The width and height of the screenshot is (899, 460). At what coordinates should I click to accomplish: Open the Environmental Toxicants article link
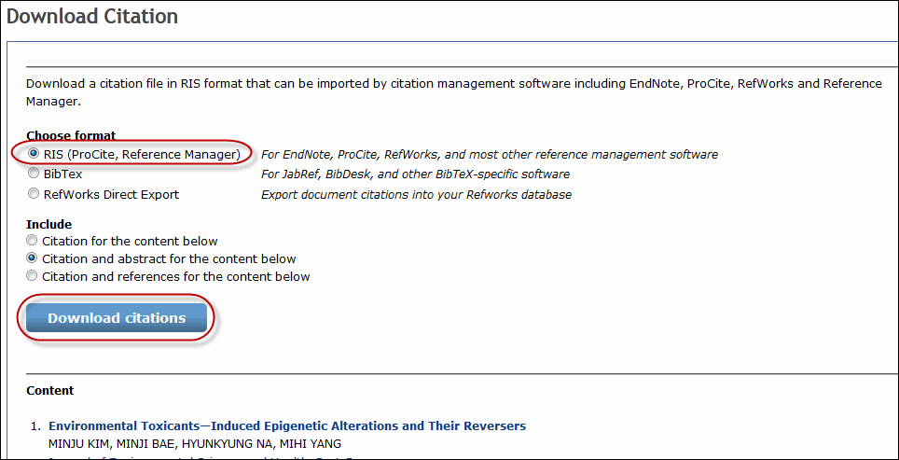click(x=287, y=426)
